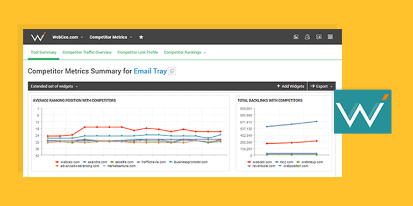This screenshot has width=413, height=206.
Task: Open the Email Tray project link
Action: coord(150,71)
